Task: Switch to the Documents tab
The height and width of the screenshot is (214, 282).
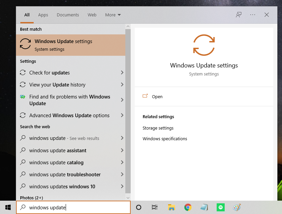Action: (68, 15)
